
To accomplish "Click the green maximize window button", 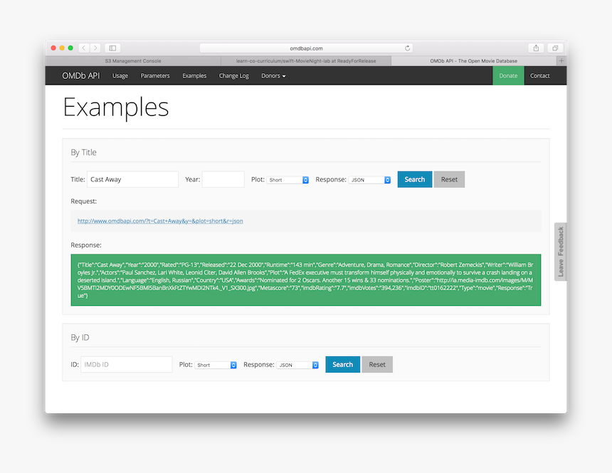I will pos(70,48).
